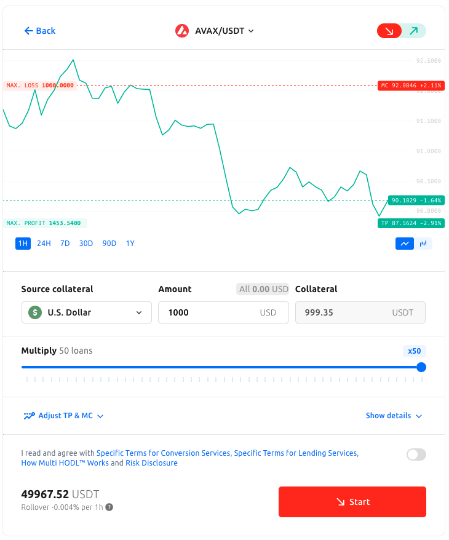Click the red Start button
The image size is (449, 540).
(x=352, y=502)
